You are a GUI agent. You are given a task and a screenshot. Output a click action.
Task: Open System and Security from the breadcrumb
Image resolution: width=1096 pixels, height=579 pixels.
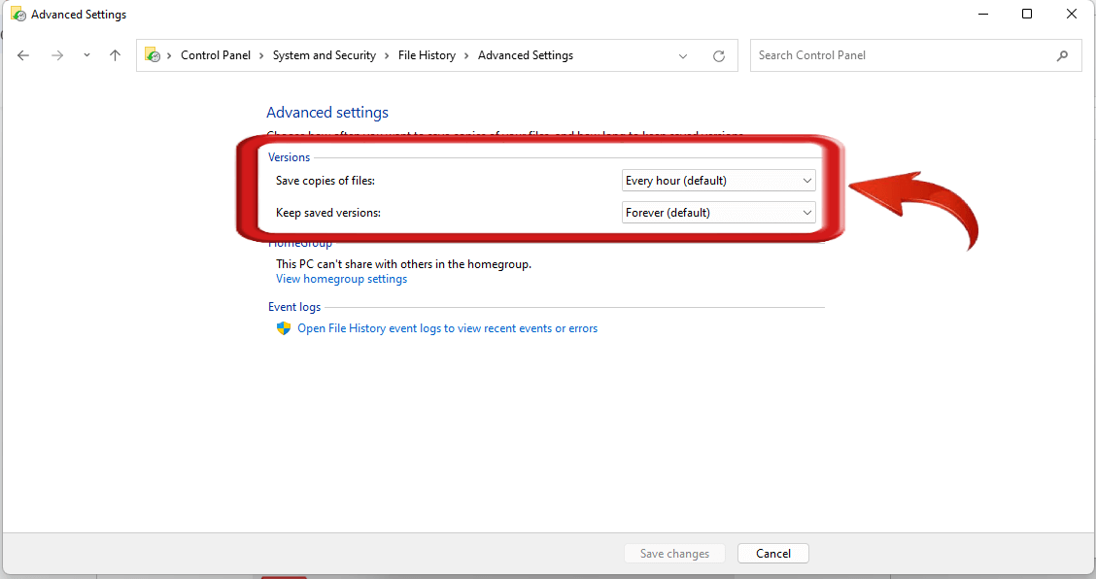[325, 55]
